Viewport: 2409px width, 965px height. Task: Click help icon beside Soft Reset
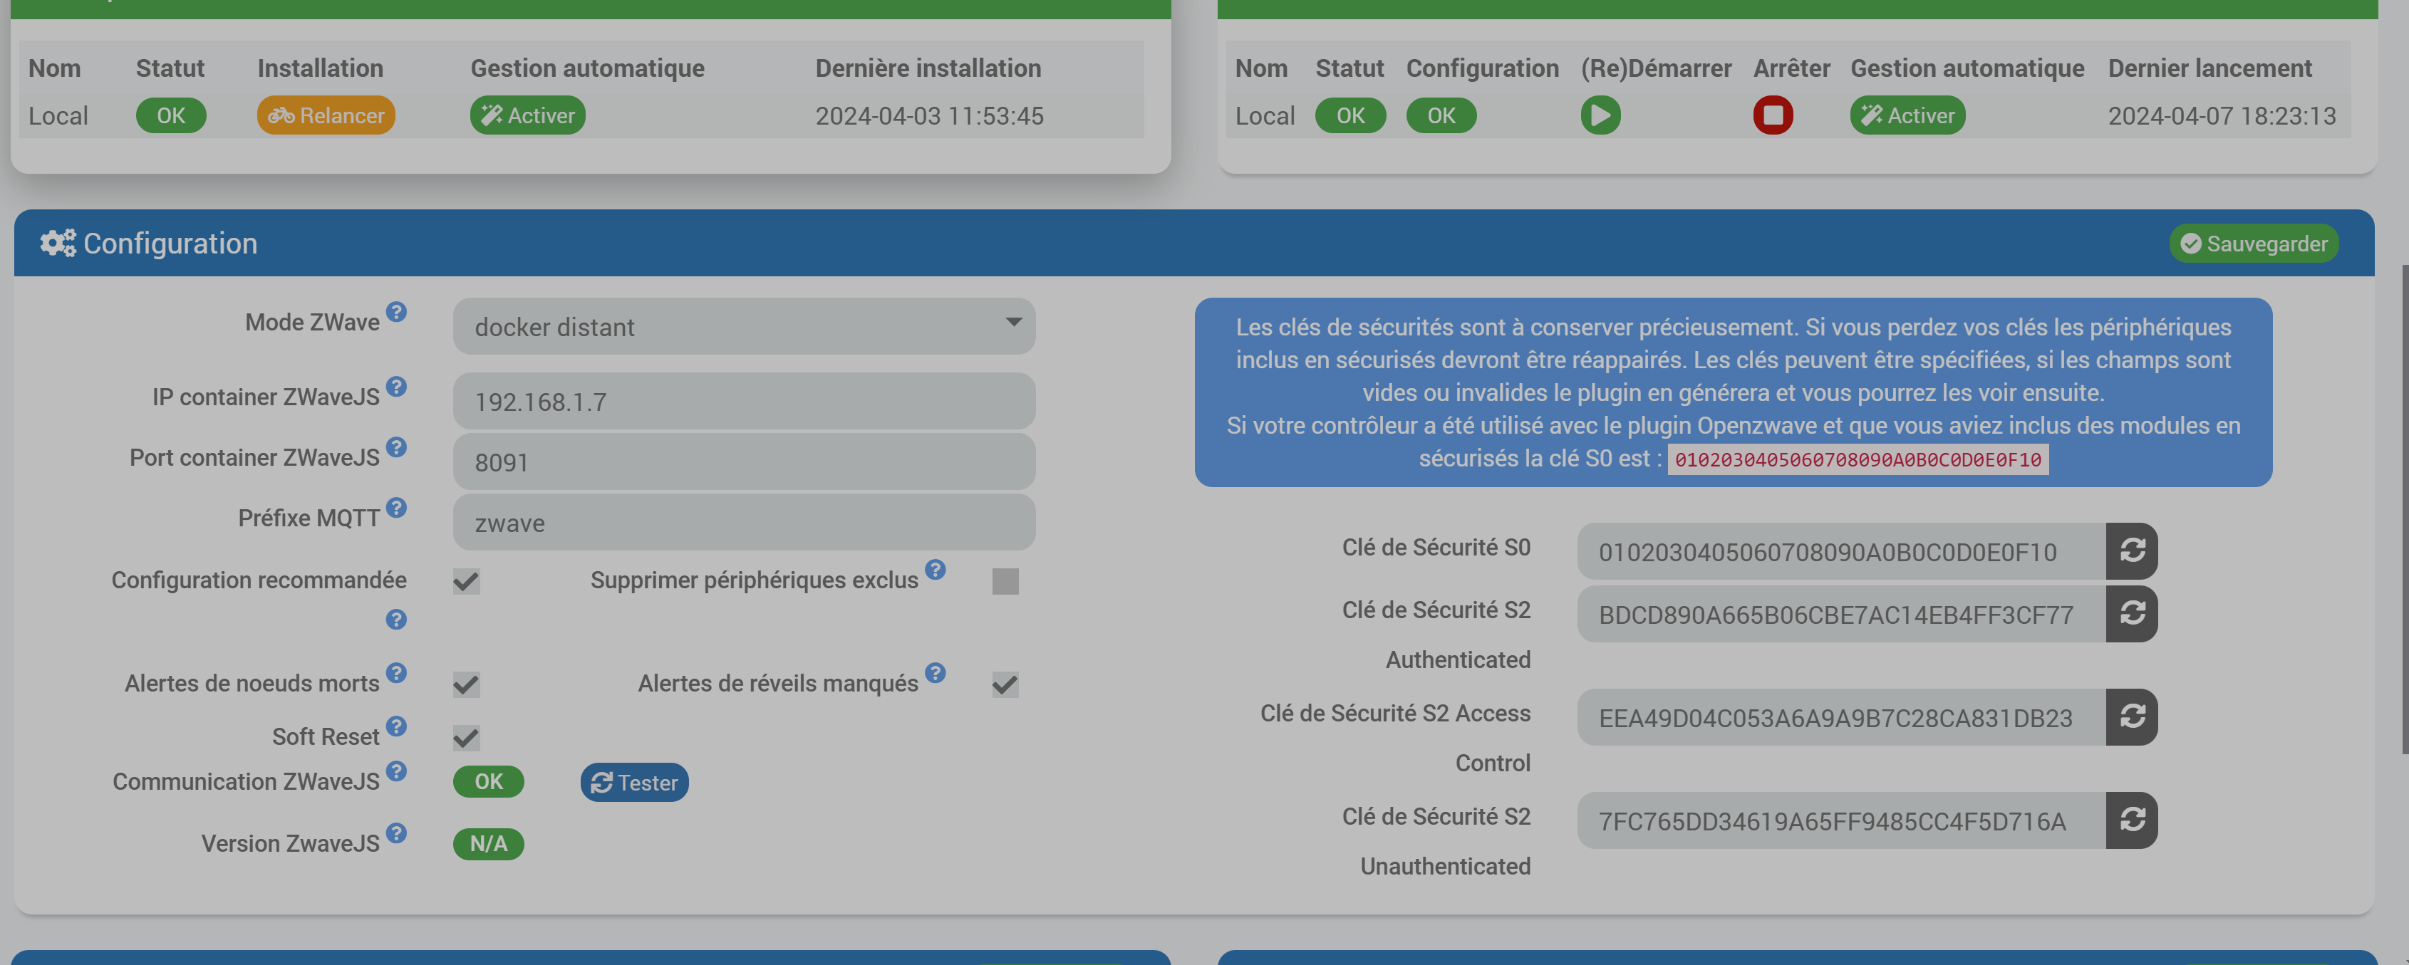point(396,726)
